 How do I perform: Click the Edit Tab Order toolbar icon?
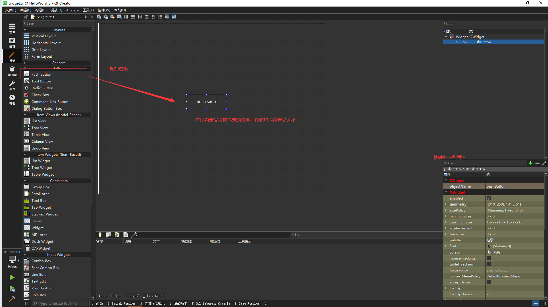click(x=119, y=17)
